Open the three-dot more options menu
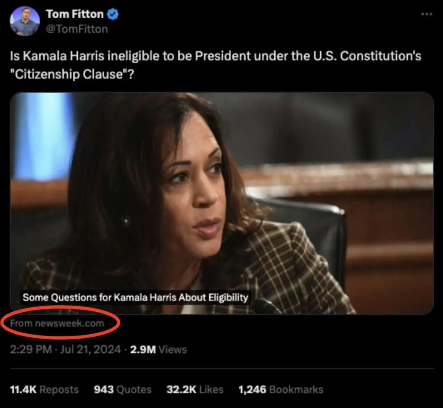Screen dimensions: 443x408 click(x=426, y=15)
